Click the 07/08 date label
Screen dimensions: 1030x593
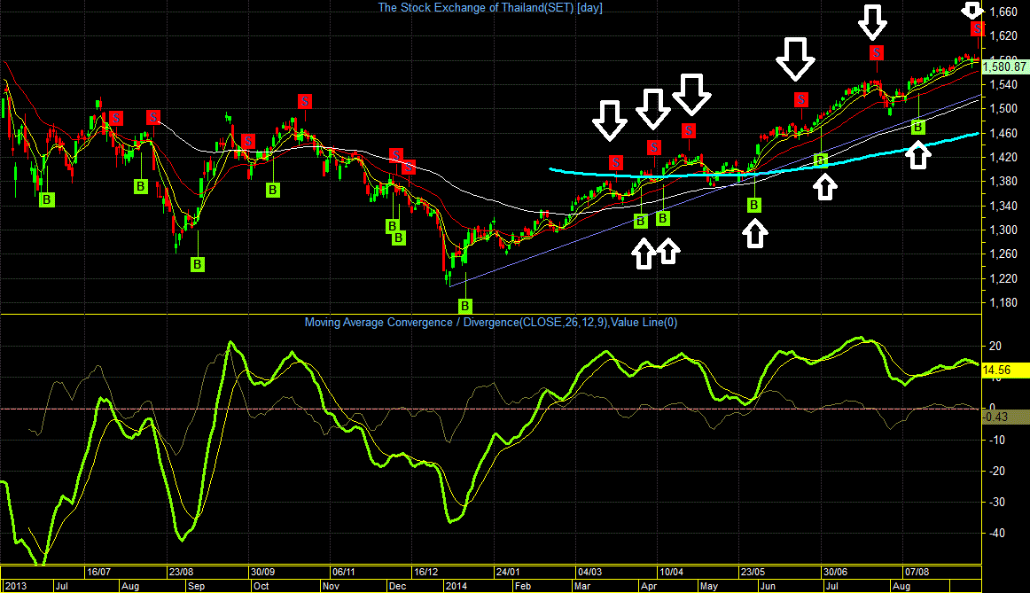[917, 572]
